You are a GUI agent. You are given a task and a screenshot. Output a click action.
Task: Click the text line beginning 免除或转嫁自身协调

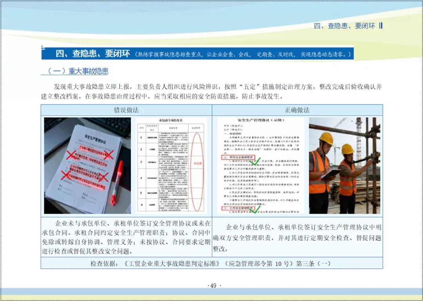[x=126, y=242]
